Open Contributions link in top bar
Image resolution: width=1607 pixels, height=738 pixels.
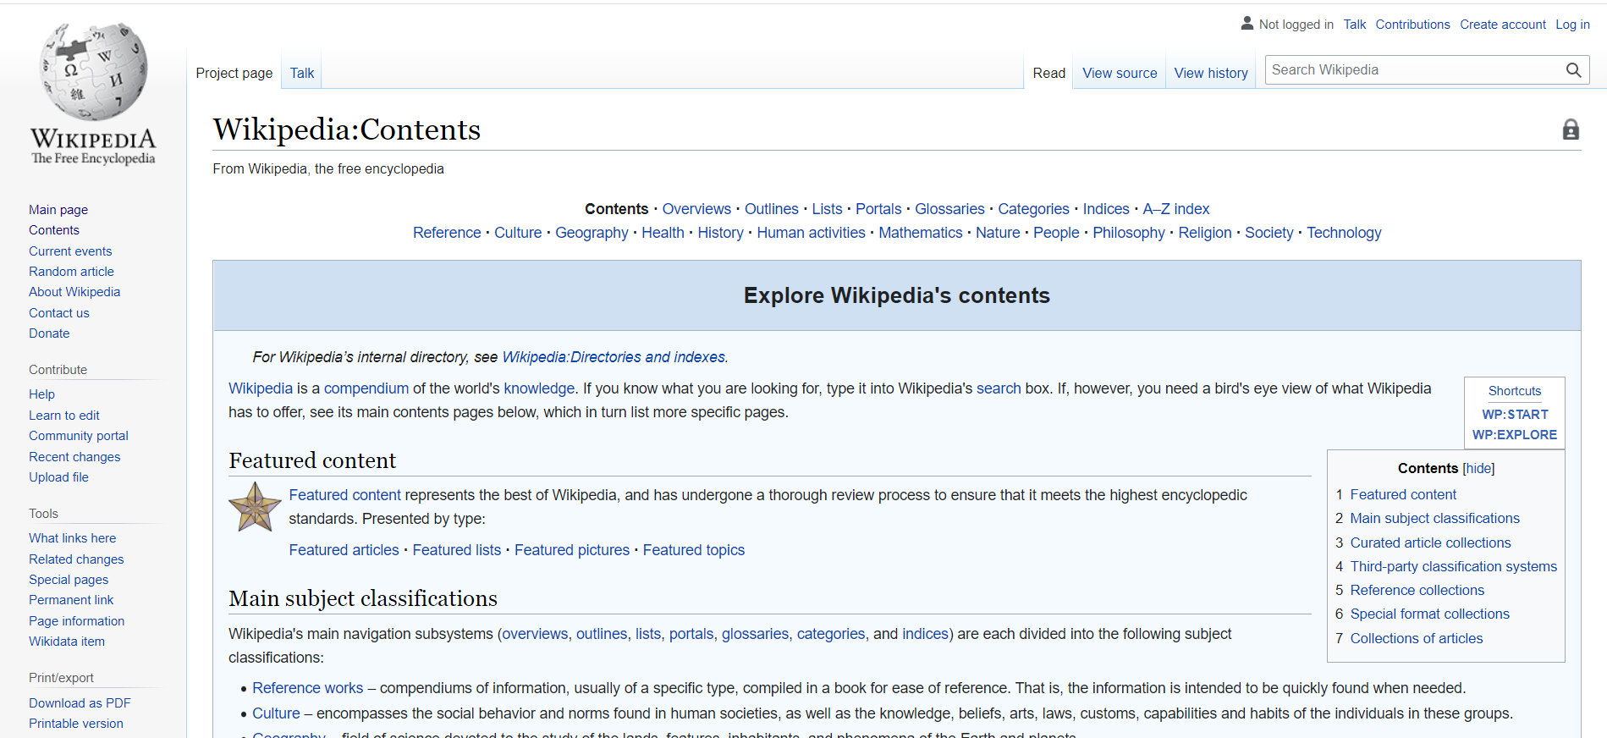point(1412,25)
